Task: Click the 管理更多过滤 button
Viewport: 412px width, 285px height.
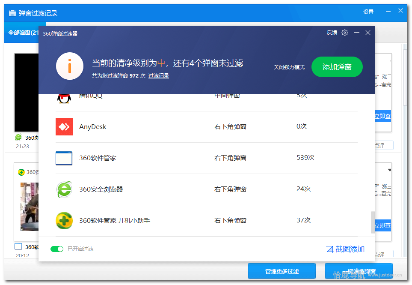Action: pyautogui.click(x=282, y=271)
